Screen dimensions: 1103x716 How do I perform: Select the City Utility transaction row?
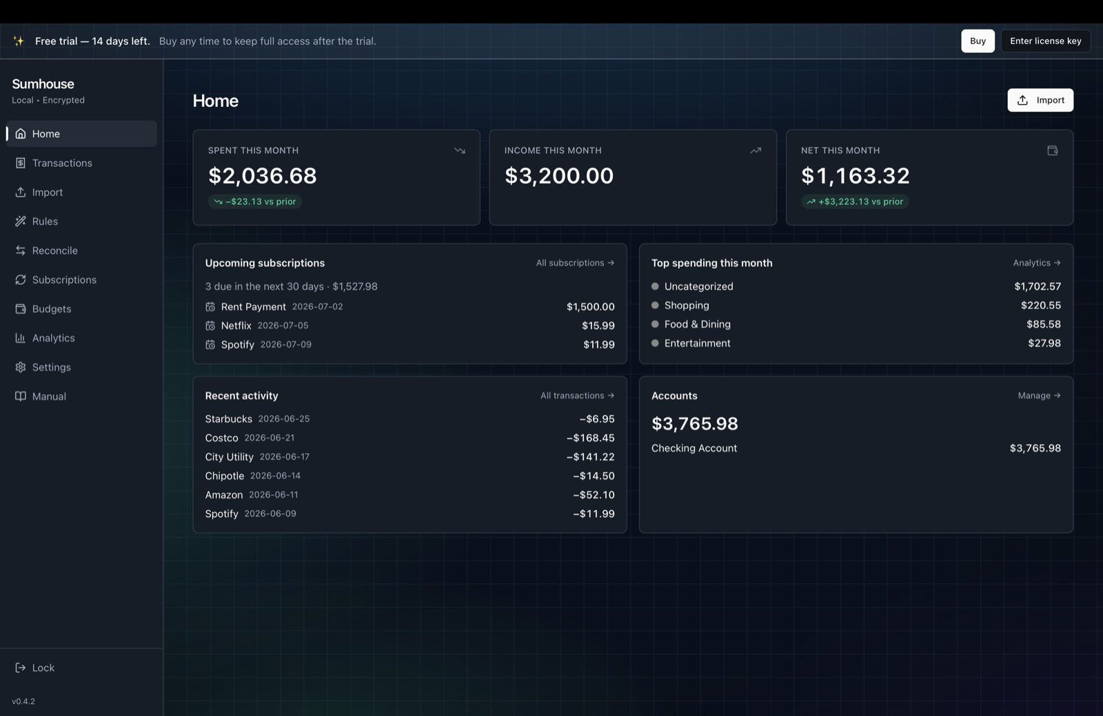tap(409, 457)
